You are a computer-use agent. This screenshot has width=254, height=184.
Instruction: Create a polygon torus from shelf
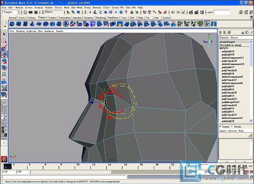pos(46,24)
